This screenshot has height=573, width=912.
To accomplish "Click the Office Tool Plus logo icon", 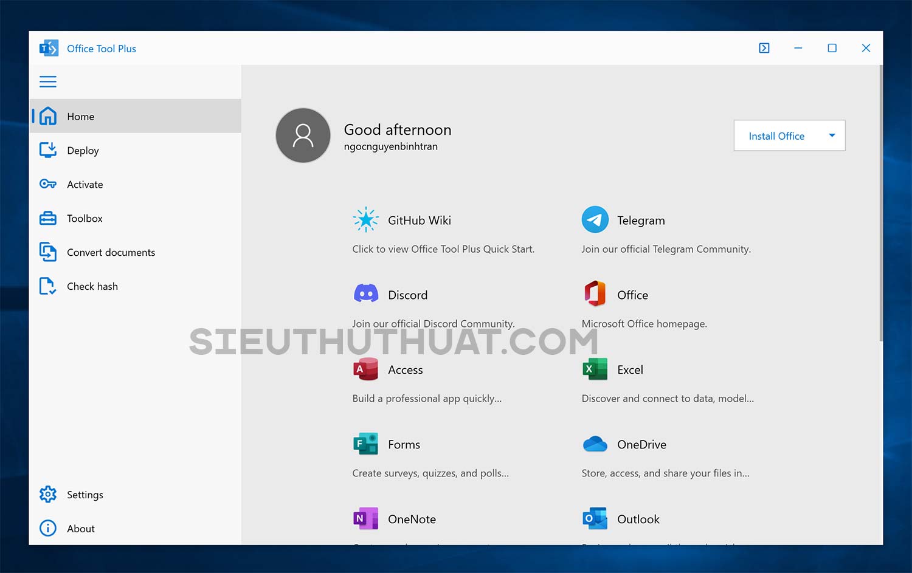I will [x=49, y=48].
